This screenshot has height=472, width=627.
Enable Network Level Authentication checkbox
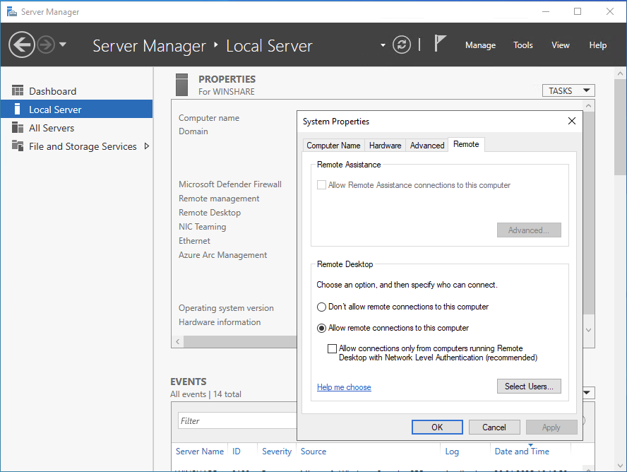333,349
